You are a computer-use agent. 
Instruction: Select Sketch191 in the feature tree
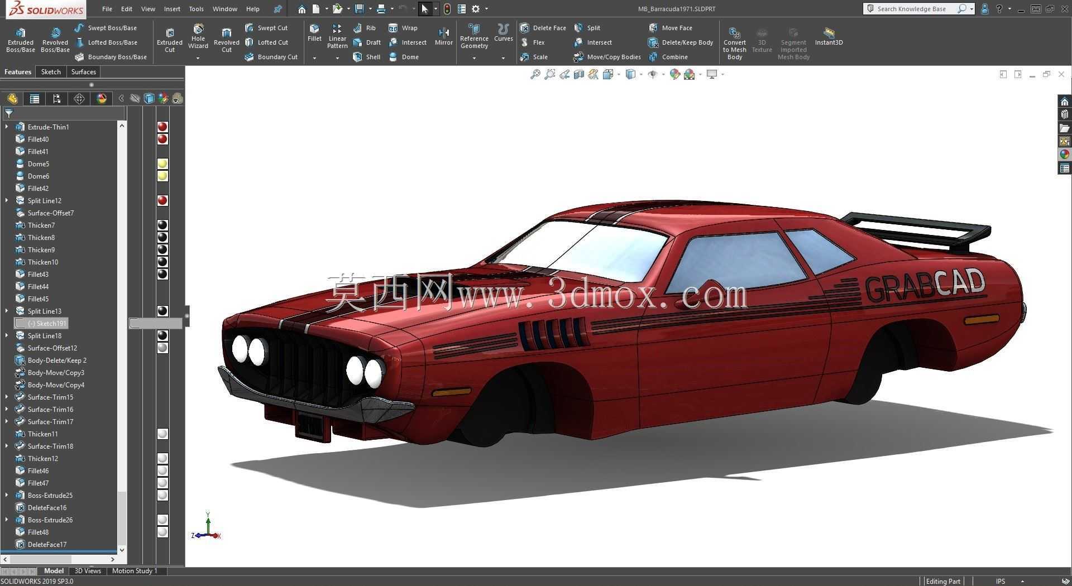(x=41, y=323)
